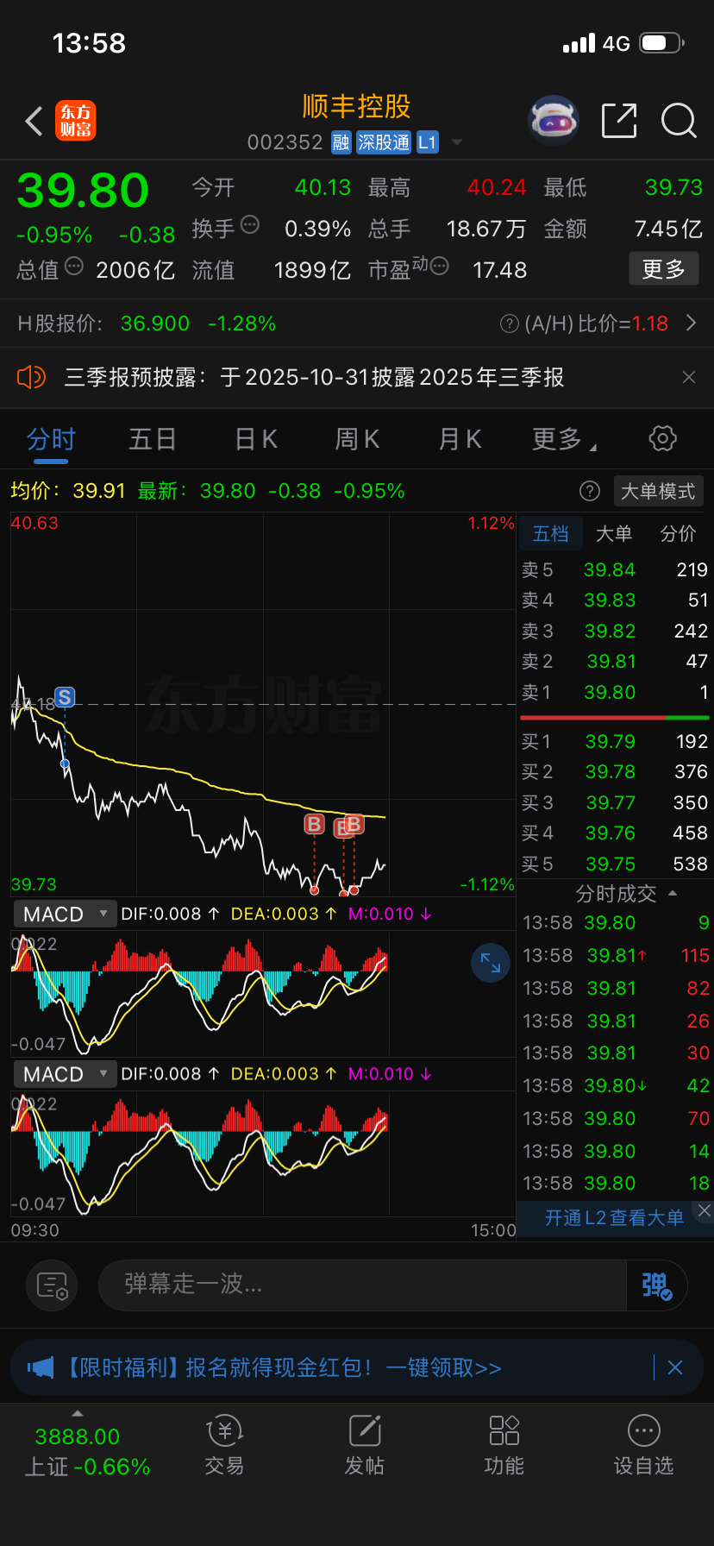The width and height of the screenshot is (714, 1546).
Task: Tap the H股报价 36.900 value
Action: (155, 324)
